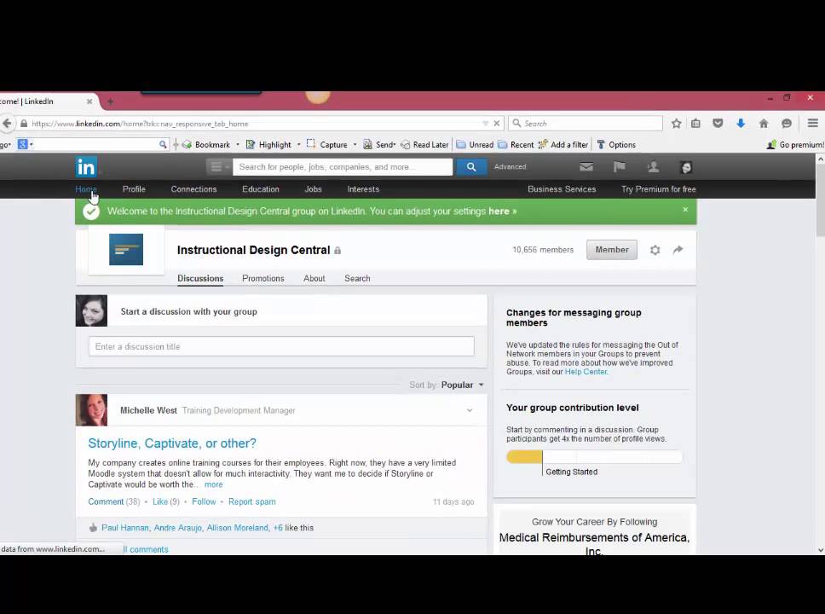Click the Highlight toolbar button
This screenshot has width=825, height=614.
click(268, 144)
